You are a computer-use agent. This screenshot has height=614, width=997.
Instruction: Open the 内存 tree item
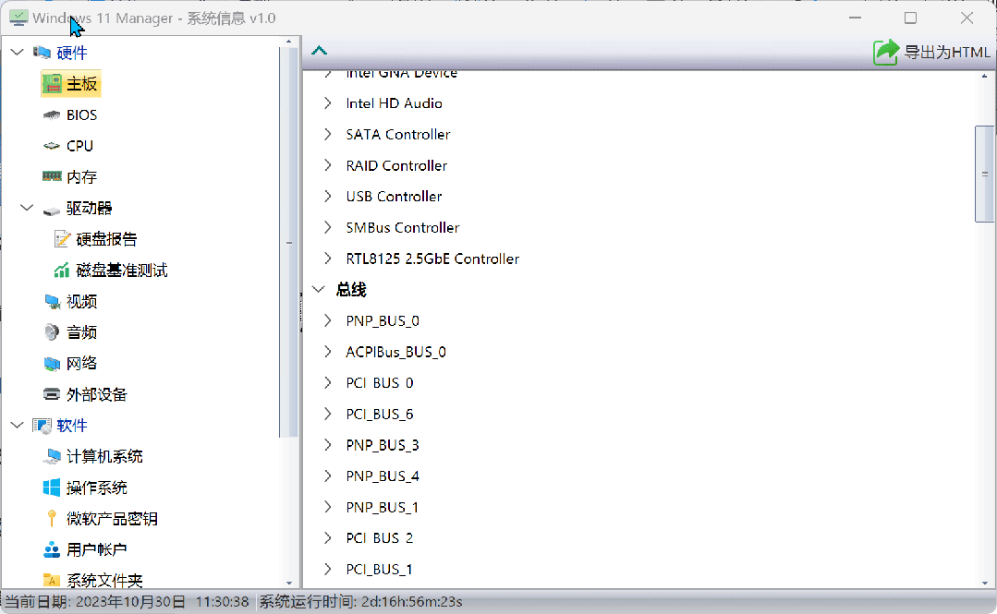pyautogui.click(x=82, y=176)
